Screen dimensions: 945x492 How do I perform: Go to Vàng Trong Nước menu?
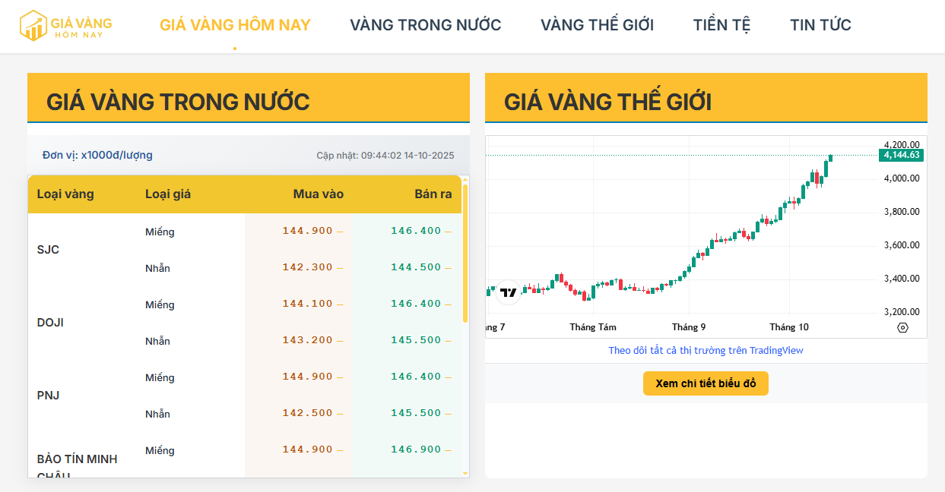(x=425, y=25)
